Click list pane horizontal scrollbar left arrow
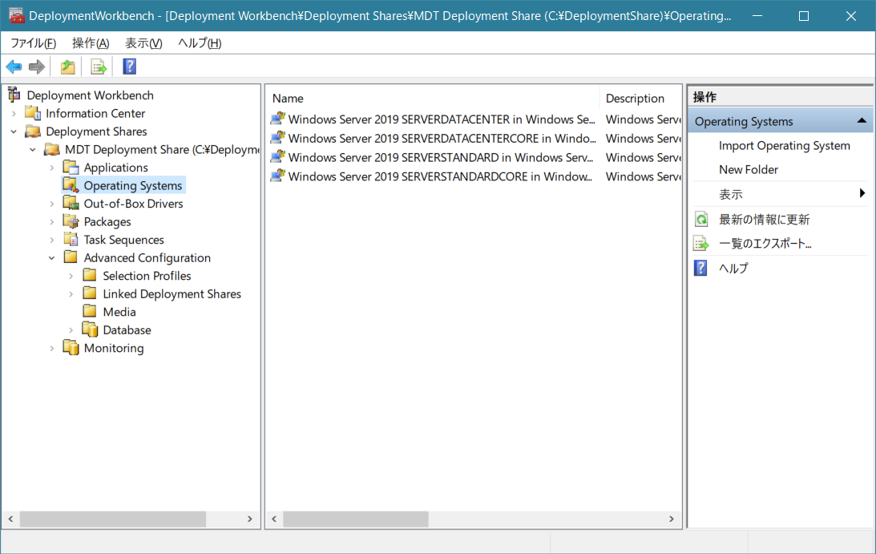 (274, 519)
